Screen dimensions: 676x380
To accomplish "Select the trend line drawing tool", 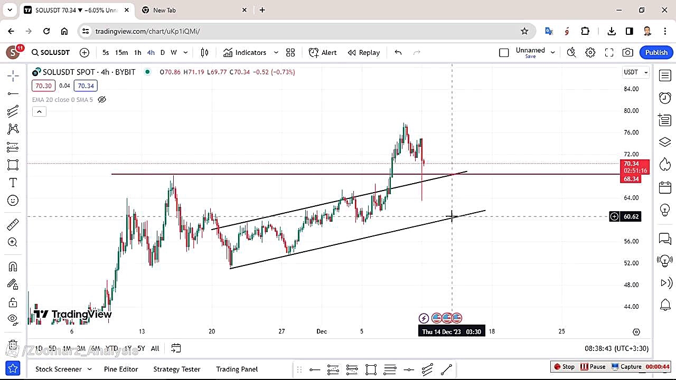I will click(13, 94).
